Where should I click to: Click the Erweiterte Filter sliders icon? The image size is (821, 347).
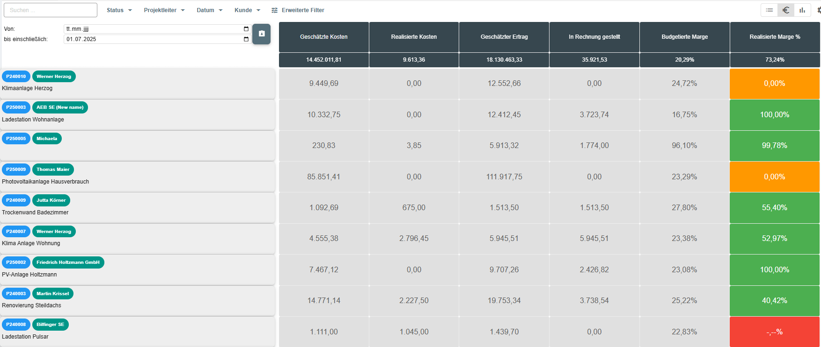click(x=275, y=10)
